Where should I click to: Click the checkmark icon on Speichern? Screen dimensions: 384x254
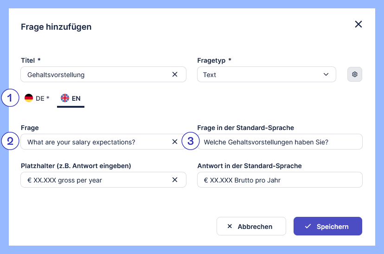(x=308, y=227)
